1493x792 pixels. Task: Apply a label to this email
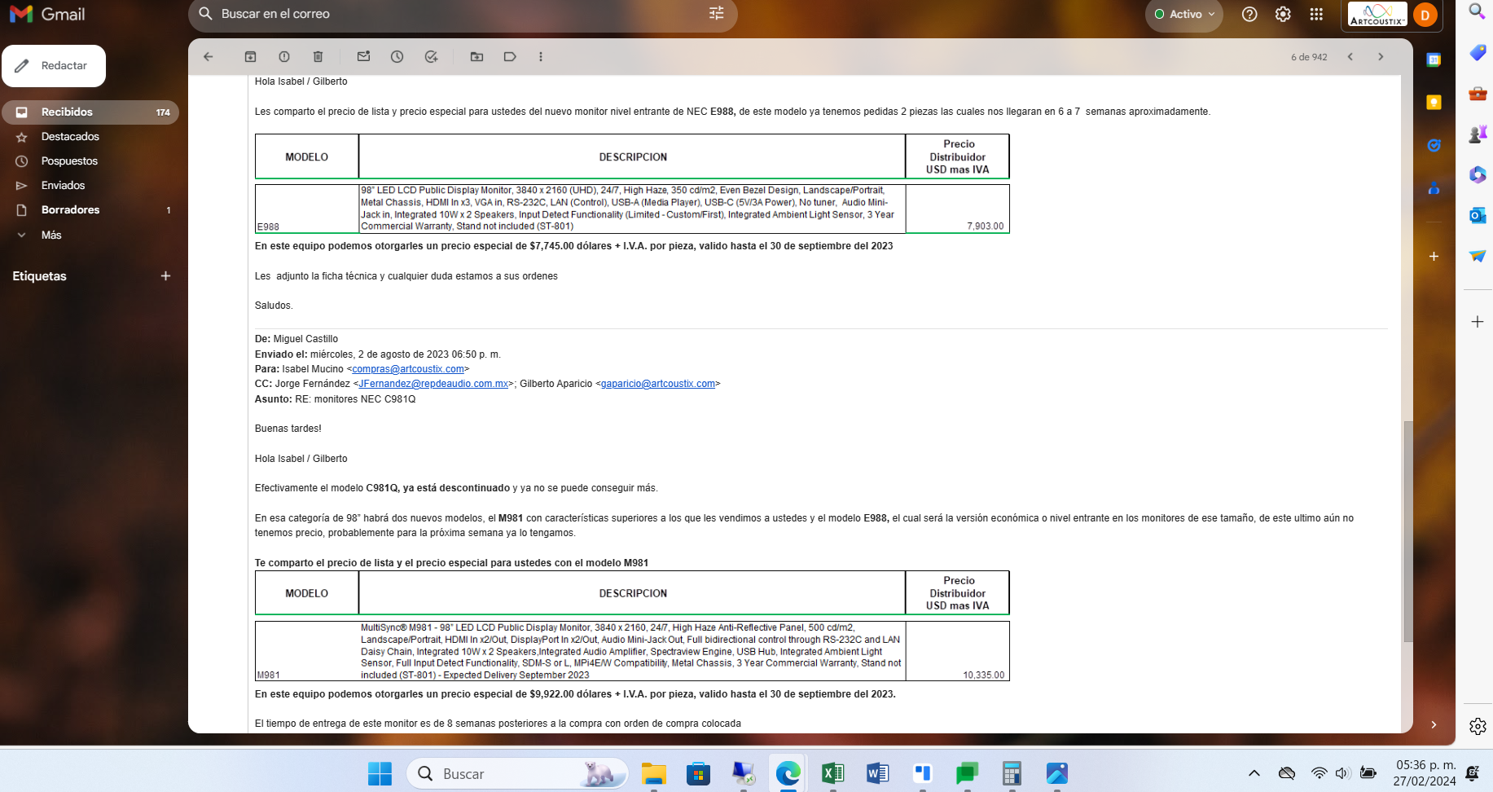tap(510, 57)
